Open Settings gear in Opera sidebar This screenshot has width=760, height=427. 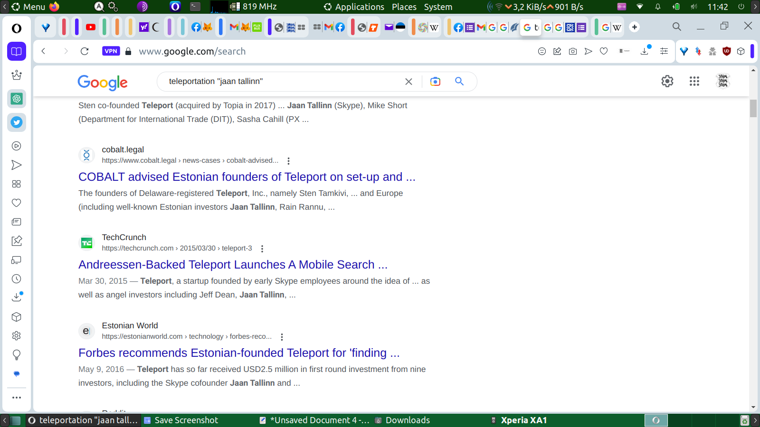click(x=17, y=336)
